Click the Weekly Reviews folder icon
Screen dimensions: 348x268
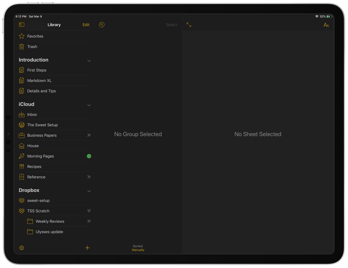(x=30, y=221)
